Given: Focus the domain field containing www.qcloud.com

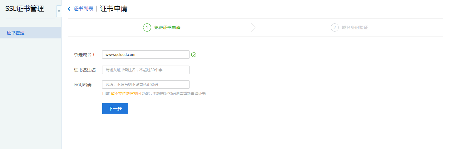Looking at the screenshot, I should click(146, 54).
